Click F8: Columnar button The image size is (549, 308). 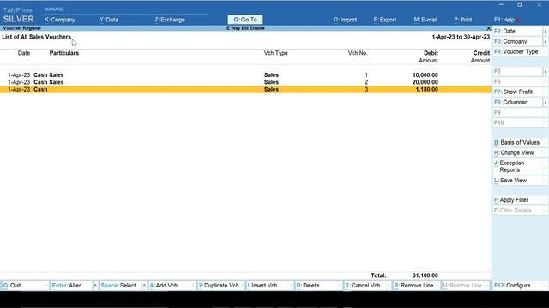click(x=517, y=102)
